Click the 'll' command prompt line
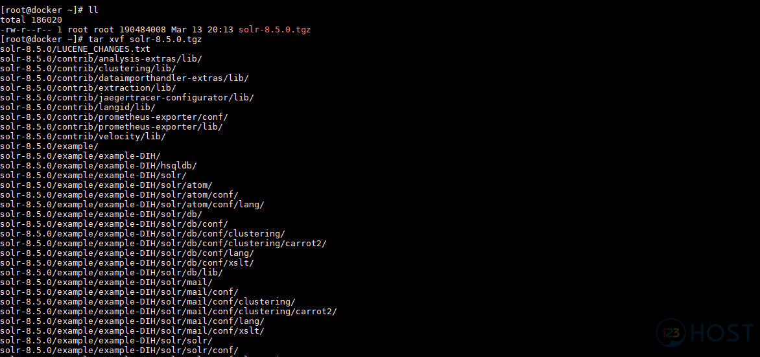The image size is (760, 357). pos(49,10)
